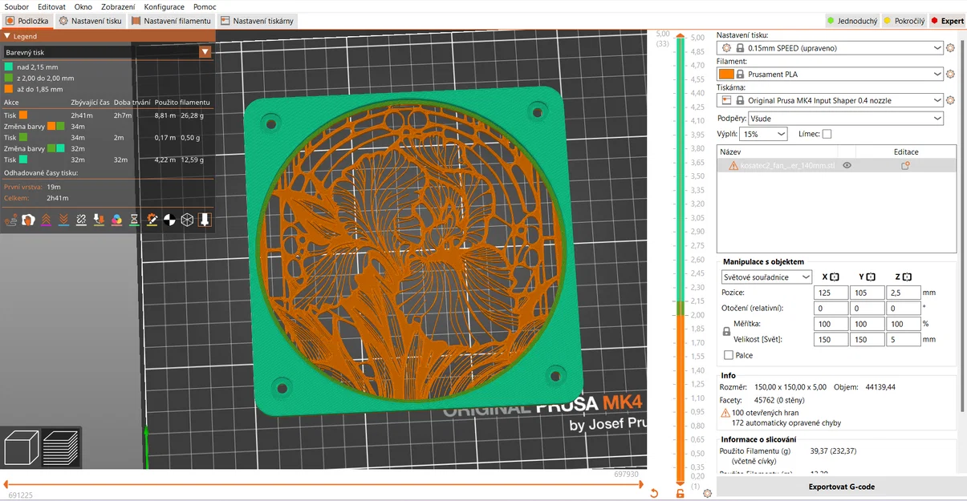Open Nastavení tisku preset dropdown

[830, 48]
